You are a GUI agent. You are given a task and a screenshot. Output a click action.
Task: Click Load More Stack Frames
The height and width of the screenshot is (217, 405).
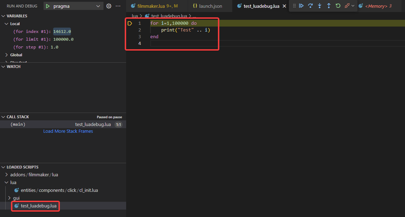point(68,131)
